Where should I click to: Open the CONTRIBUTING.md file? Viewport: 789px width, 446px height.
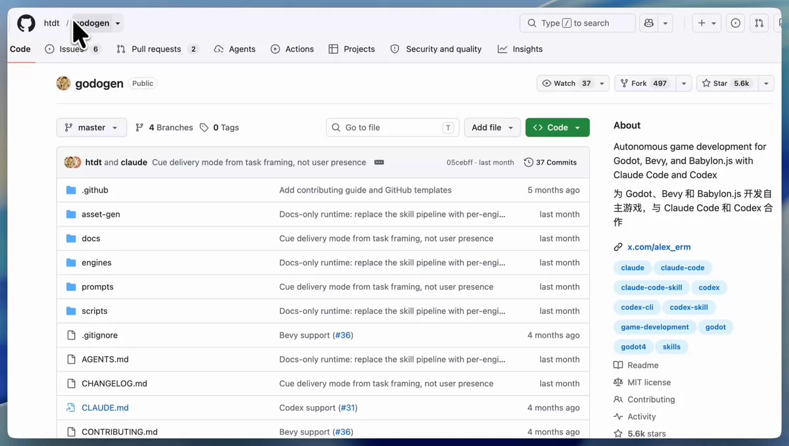pos(120,432)
